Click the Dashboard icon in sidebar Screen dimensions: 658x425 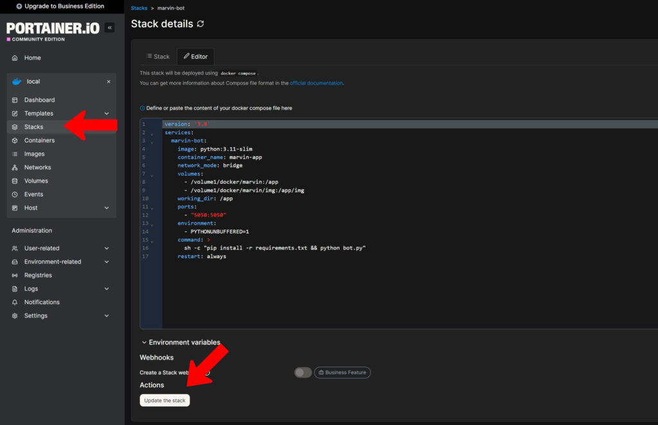coord(15,100)
